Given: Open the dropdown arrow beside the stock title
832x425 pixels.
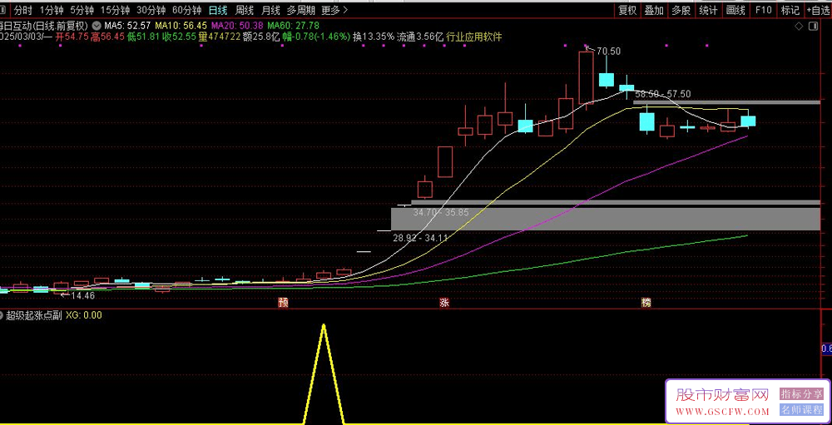Looking at the screenshot, I should click(97, 25).
